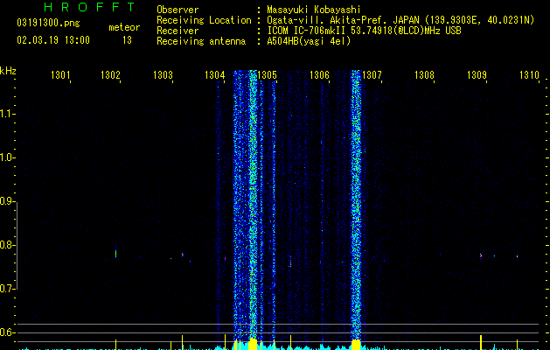Screen dimensions: 550x350
Task: Click the 1305 time axis marker
Action: 268,75
